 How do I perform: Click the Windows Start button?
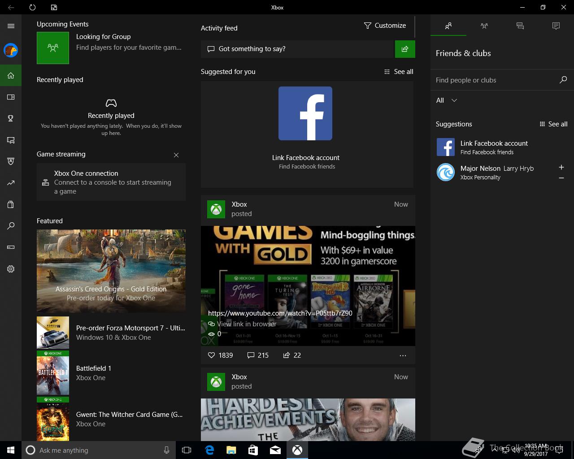click(x=11, y=450)
